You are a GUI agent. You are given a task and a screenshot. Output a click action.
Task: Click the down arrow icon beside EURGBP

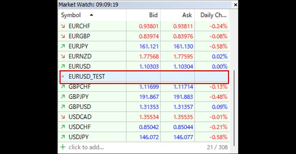coord(63,36)
